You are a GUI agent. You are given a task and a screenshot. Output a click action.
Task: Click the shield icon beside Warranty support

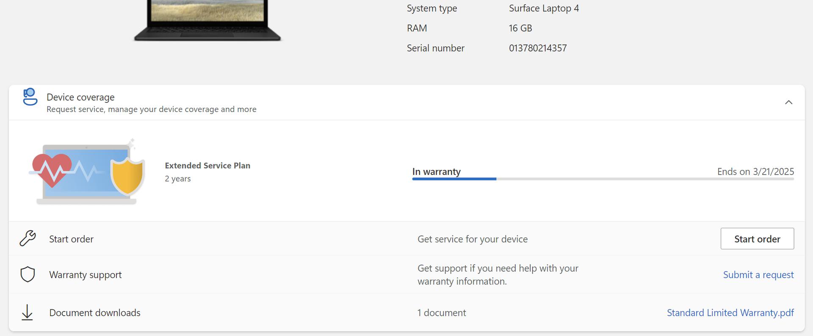(28, 274)
